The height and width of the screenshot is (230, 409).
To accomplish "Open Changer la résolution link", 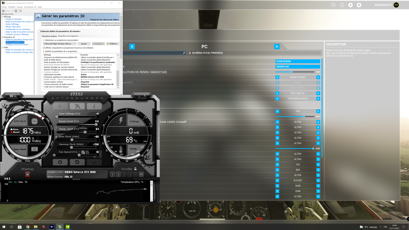I will tap(14, 19).
